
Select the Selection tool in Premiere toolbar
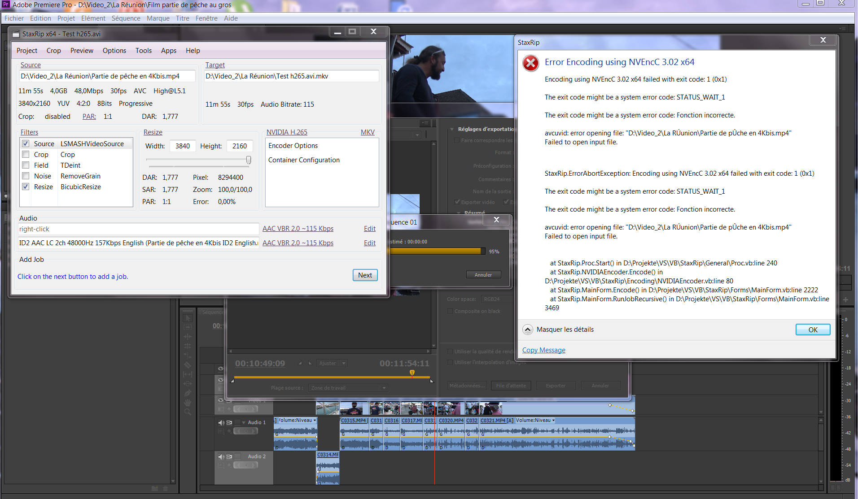click(188, 318)
